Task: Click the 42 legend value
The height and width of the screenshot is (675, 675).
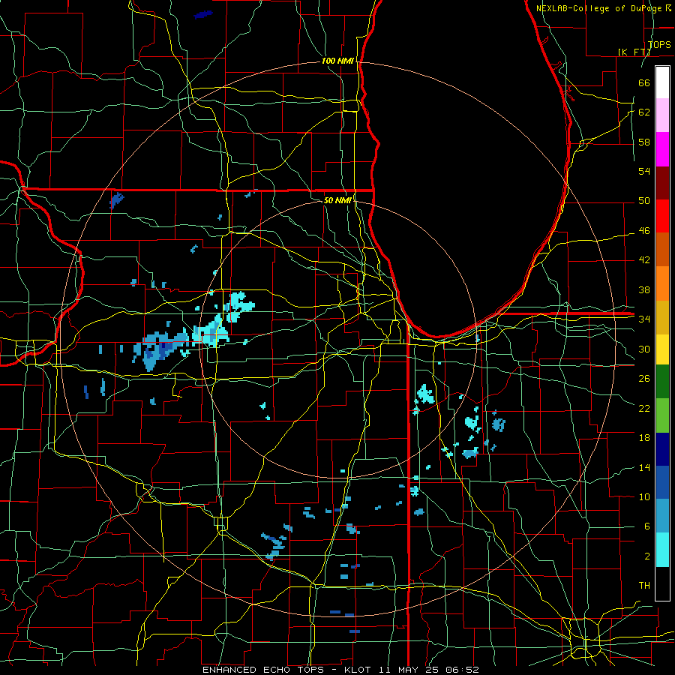Action: tap(644, 259)
